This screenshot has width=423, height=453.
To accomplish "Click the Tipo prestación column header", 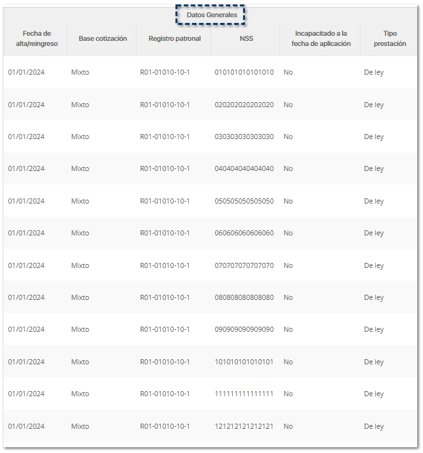I will pos(390,38).
